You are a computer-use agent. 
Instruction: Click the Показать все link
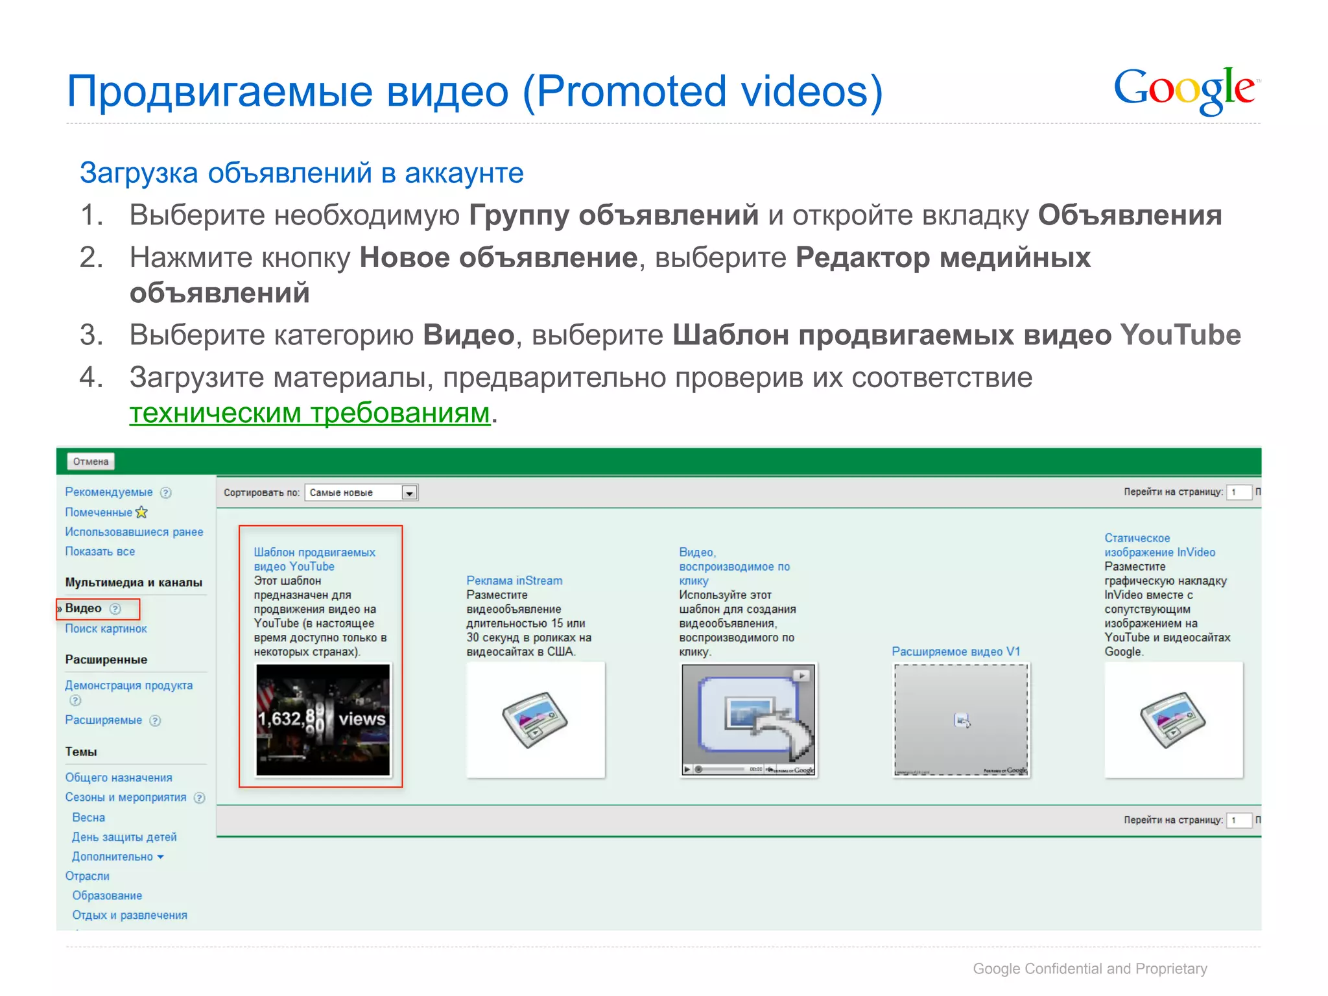100,551
